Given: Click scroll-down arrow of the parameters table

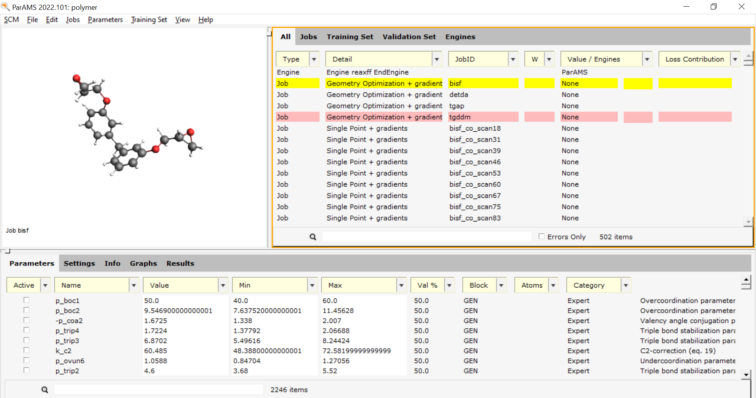Looking at the screenshot, I should tap(746, 375).
